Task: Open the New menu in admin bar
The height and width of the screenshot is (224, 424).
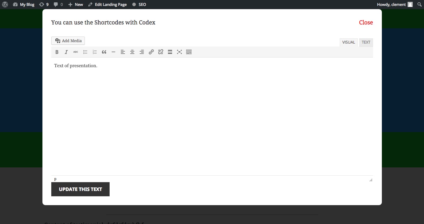Action: click(76, 4)
